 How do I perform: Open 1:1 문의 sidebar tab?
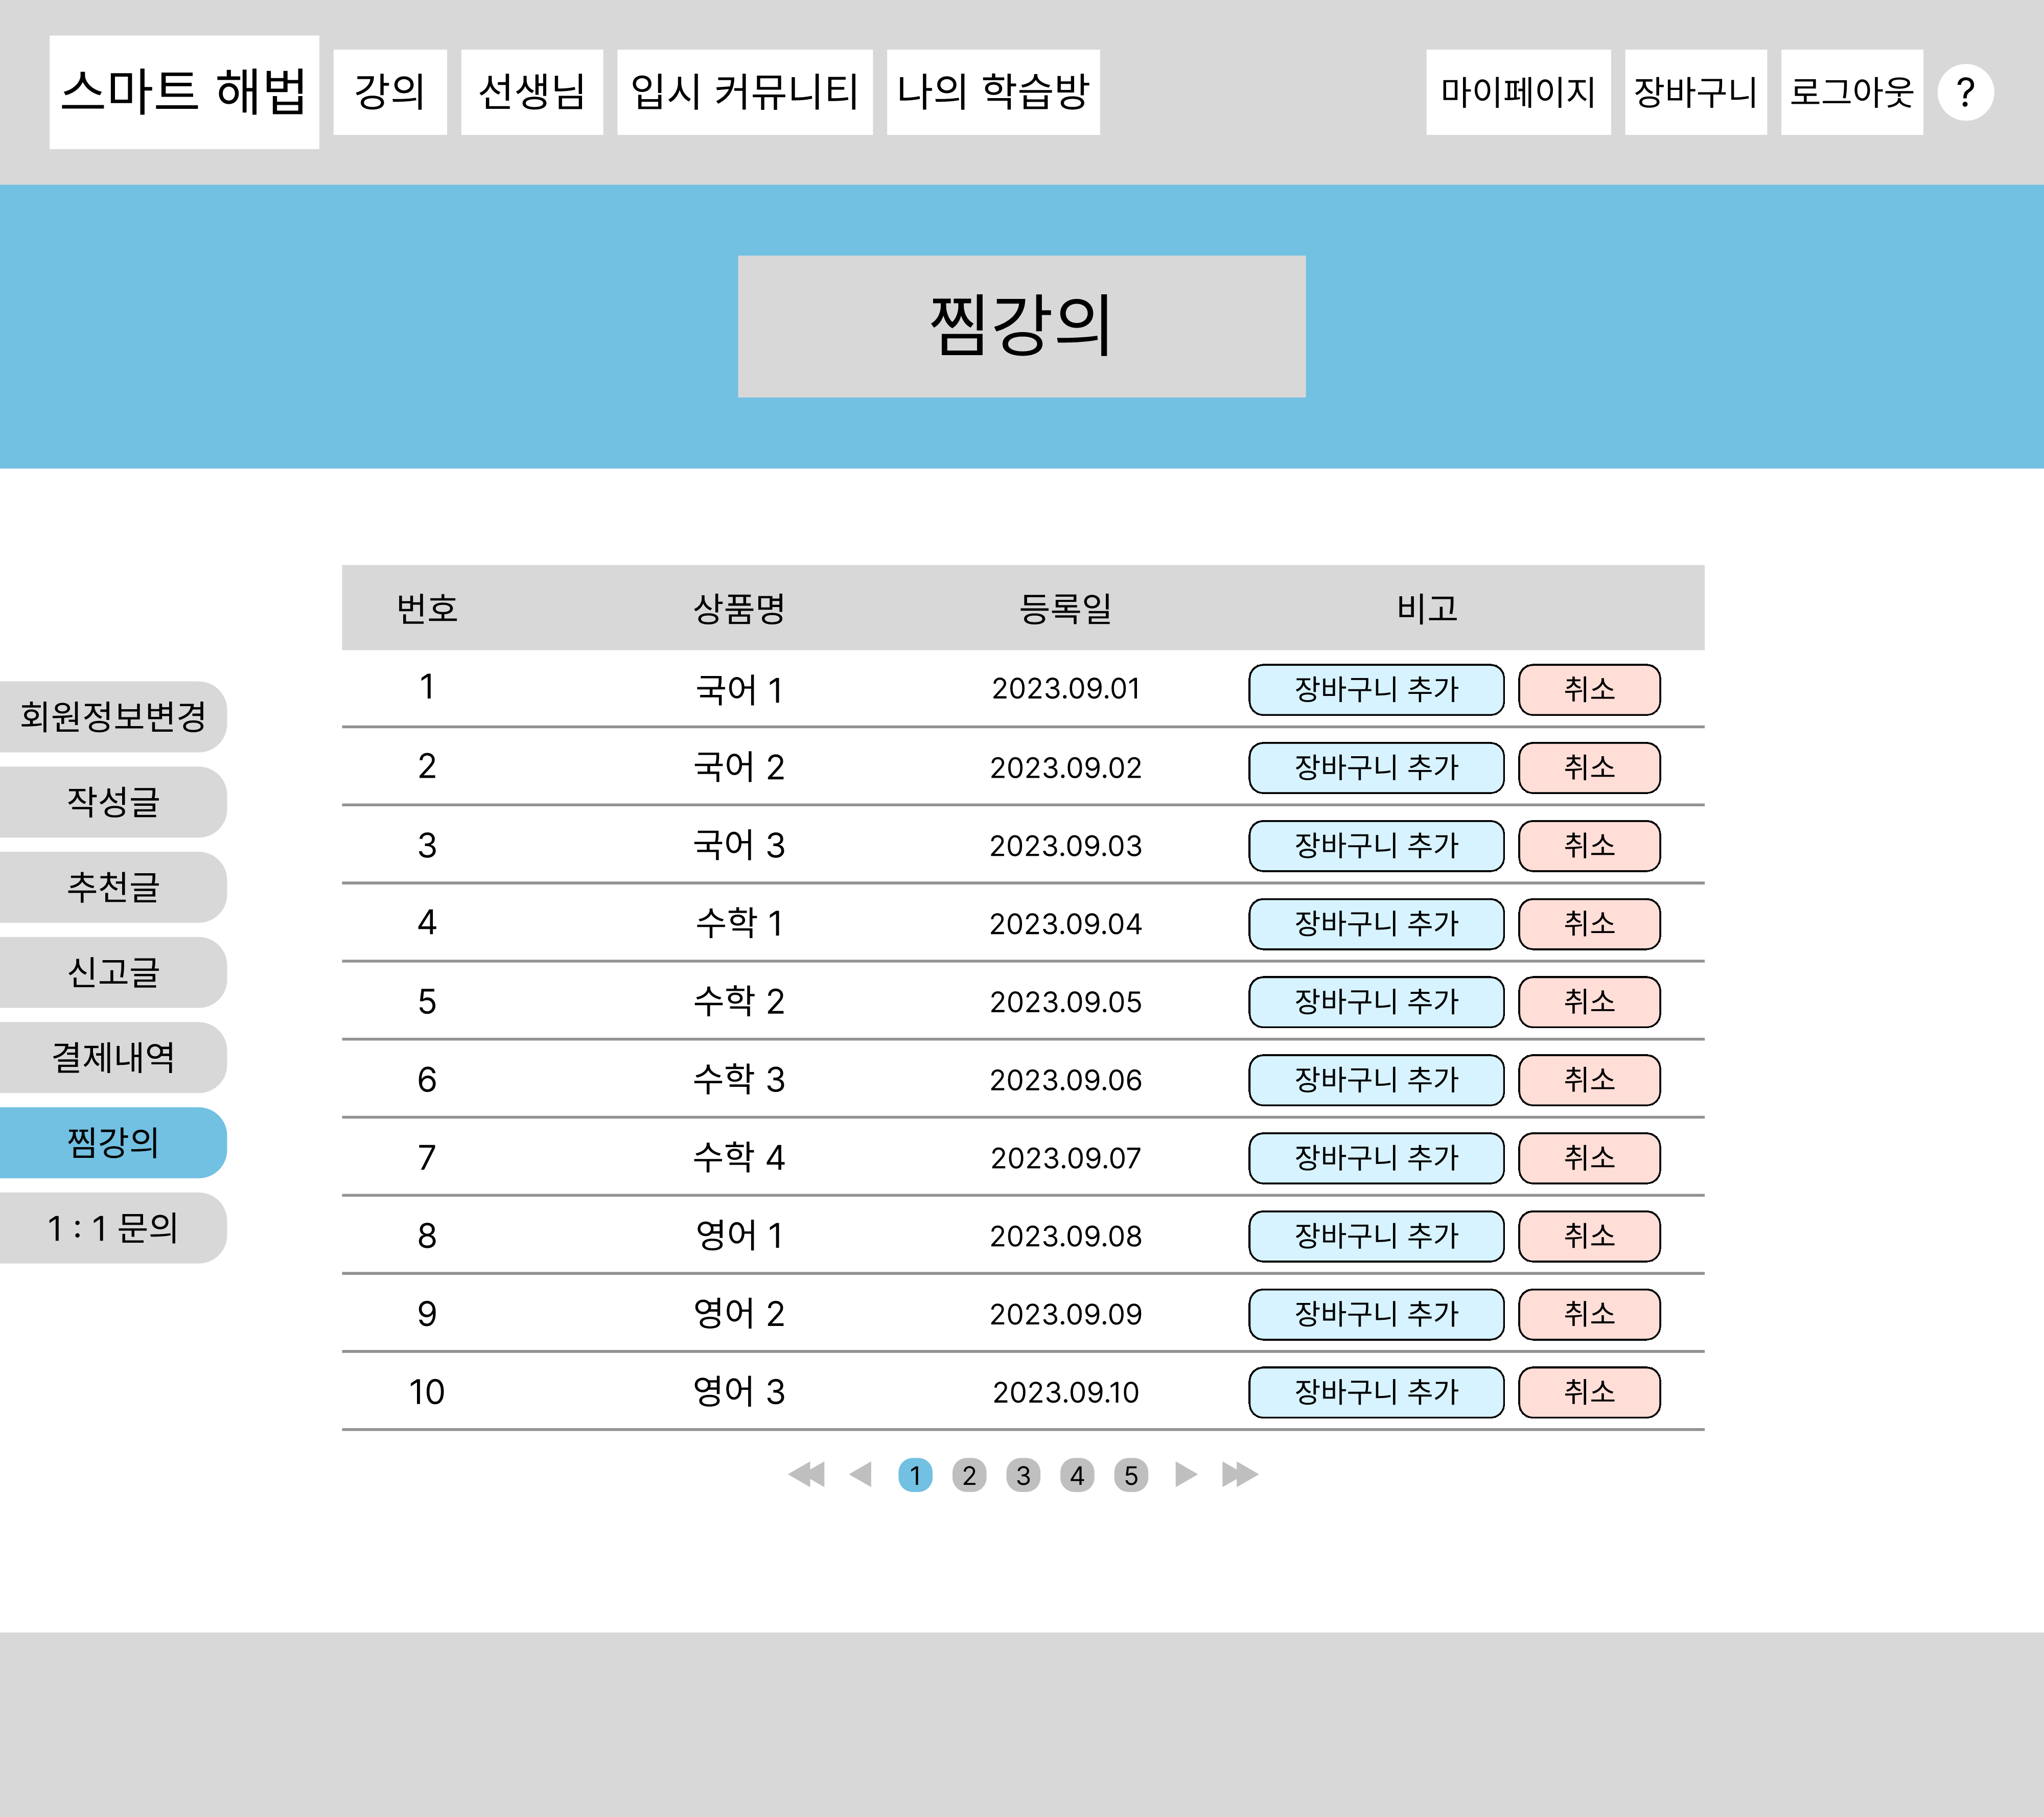(x=112, y=1227)
